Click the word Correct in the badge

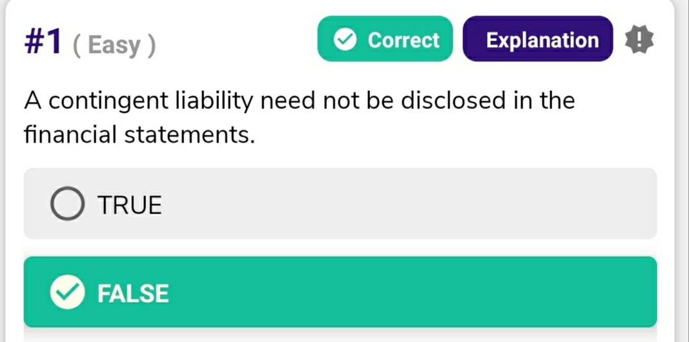[x=404, y=40]
